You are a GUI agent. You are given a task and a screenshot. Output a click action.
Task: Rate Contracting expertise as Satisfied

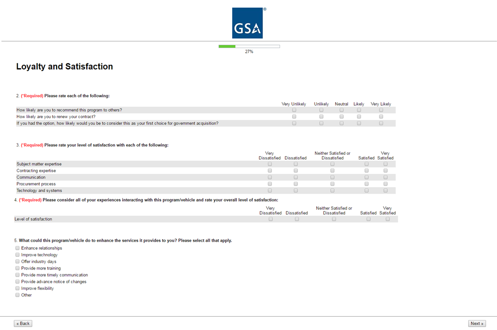(x=366, y=170)
